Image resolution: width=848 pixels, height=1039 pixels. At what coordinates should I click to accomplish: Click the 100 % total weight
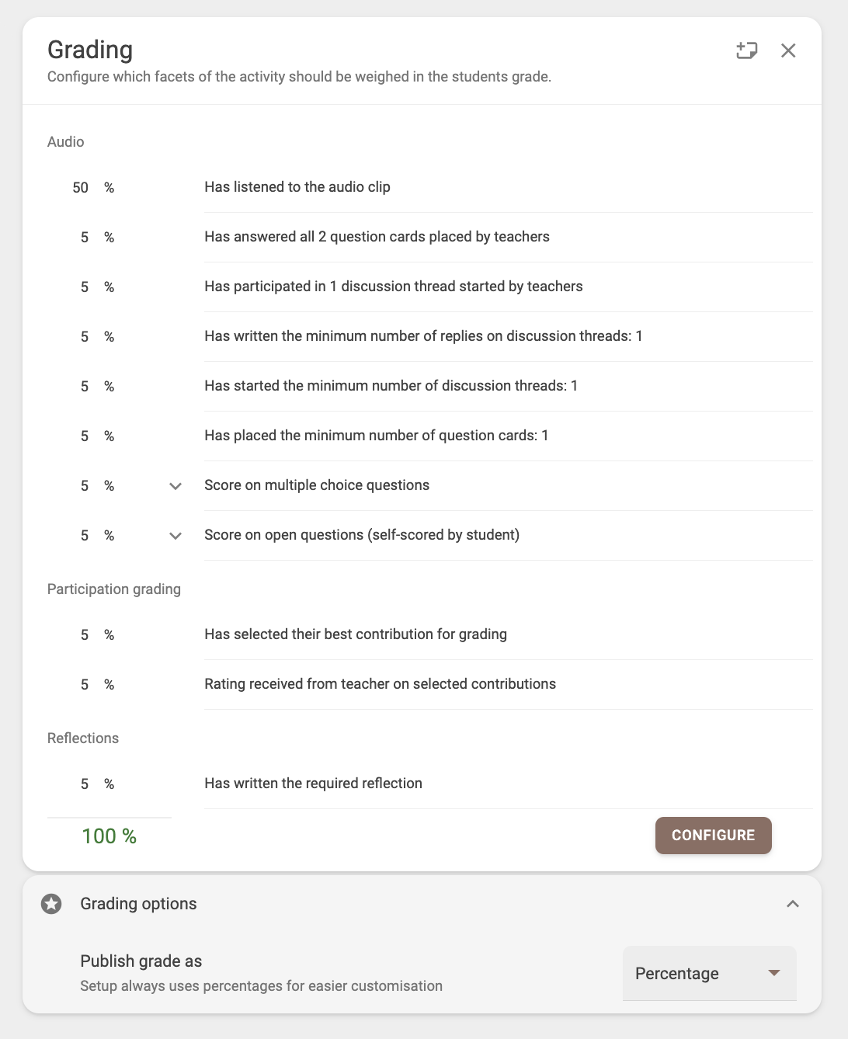[109, 836]
